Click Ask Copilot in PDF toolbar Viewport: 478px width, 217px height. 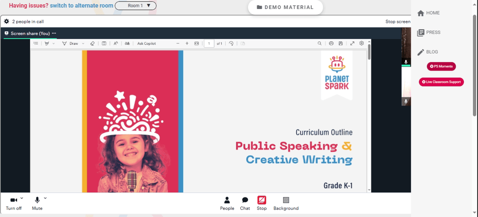(147, 43)
